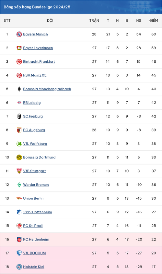This screenshot has width=162, height=274.
Task: Click the TRẬN matches column header
Action: (x=94, y=20)
